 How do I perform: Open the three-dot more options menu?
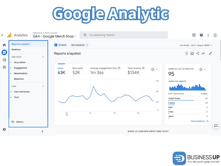tap(208, 35)
